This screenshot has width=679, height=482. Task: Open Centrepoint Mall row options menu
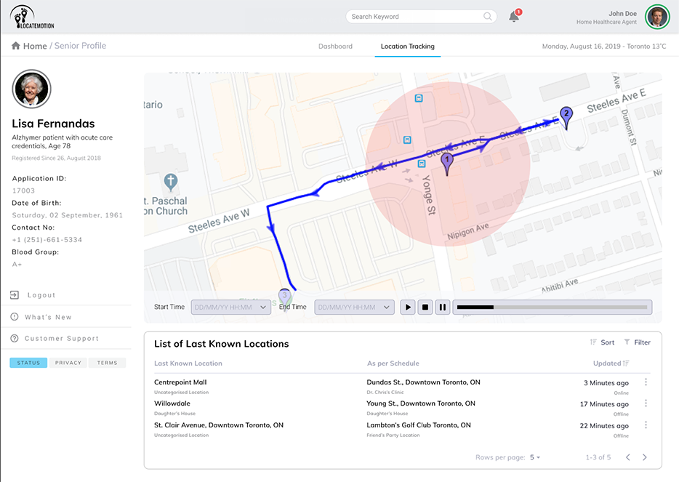click(x=646, y=382)
